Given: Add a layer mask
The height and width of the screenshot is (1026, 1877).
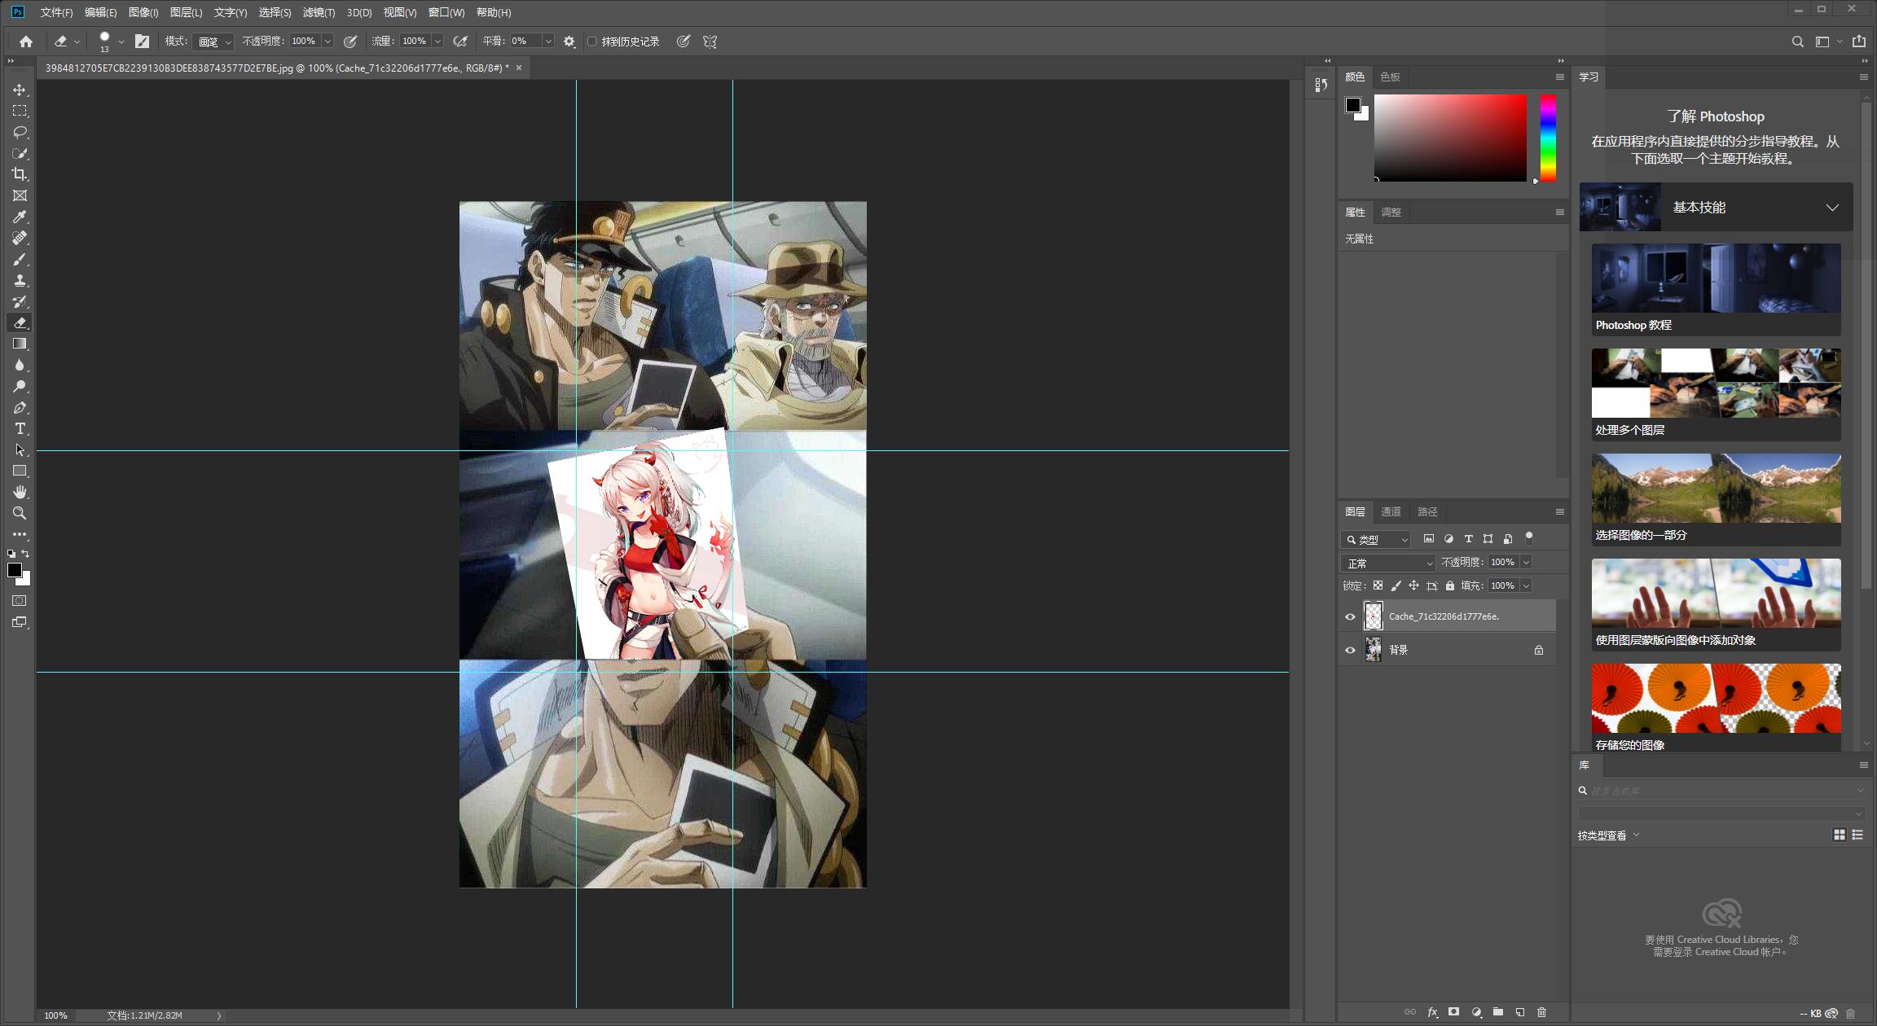Looking at the screenshot, I should point(1453,1012).
